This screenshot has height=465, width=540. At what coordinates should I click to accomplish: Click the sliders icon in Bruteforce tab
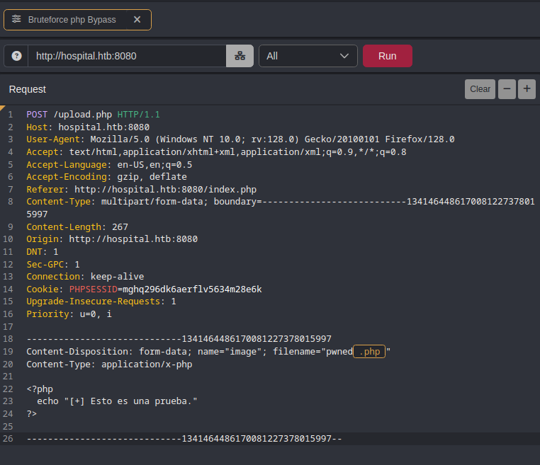coord(16,19)
